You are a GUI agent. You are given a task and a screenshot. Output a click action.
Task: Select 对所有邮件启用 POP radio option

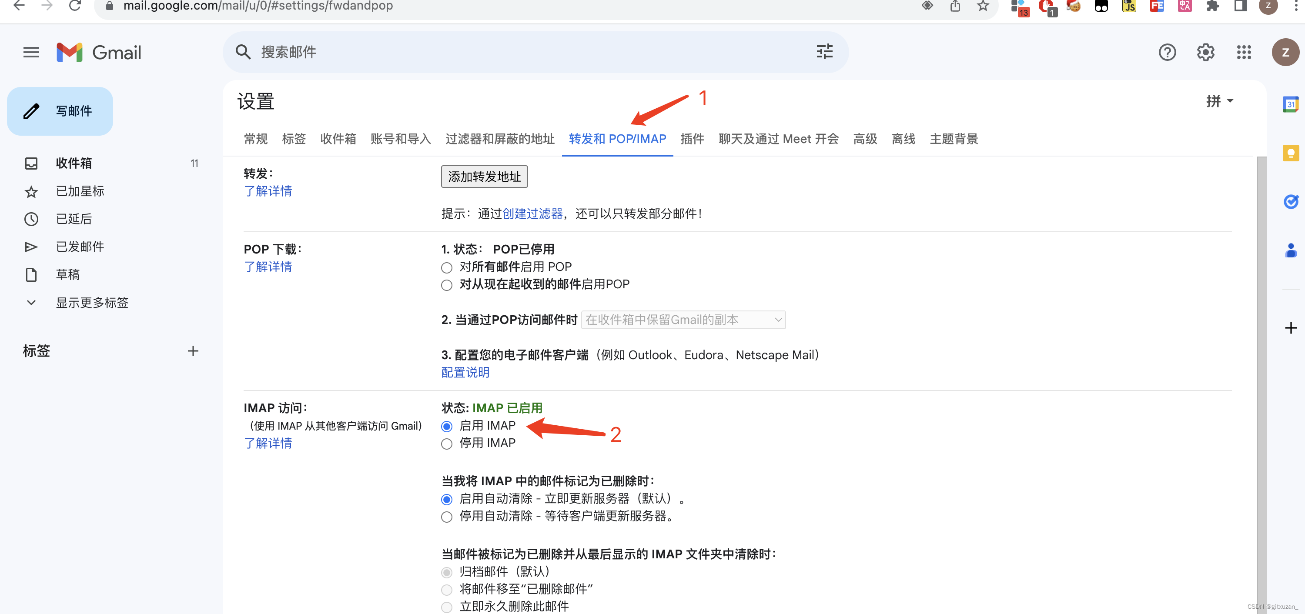(x=446, y=267)
